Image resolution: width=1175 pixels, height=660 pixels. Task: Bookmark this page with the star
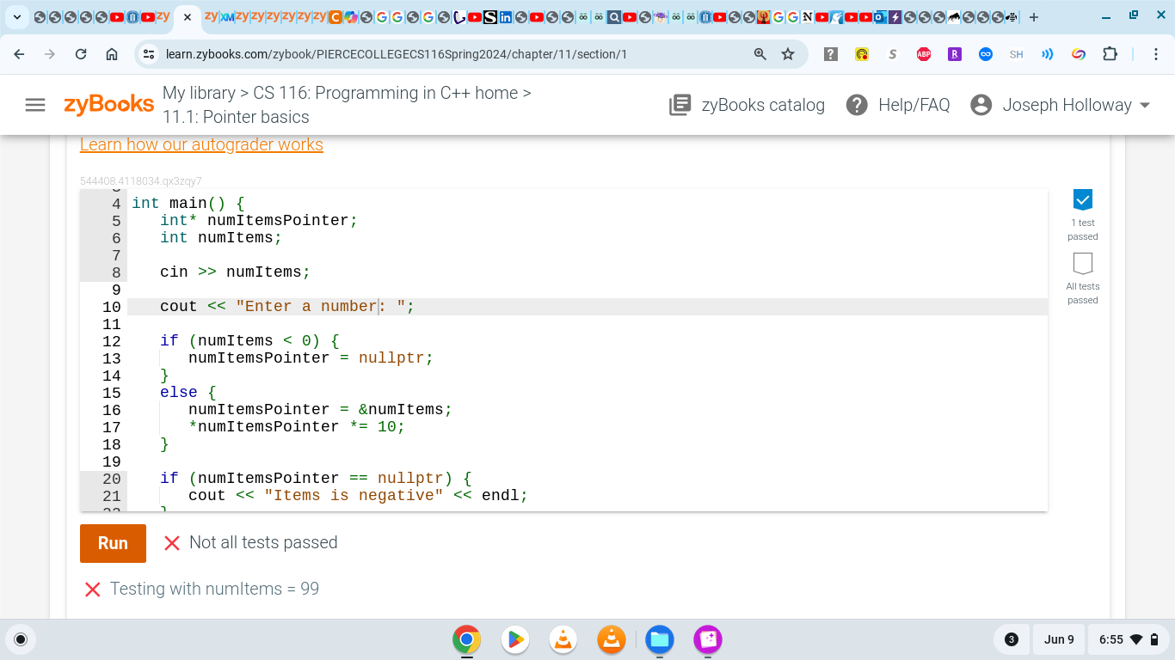[x=788, y=54]
